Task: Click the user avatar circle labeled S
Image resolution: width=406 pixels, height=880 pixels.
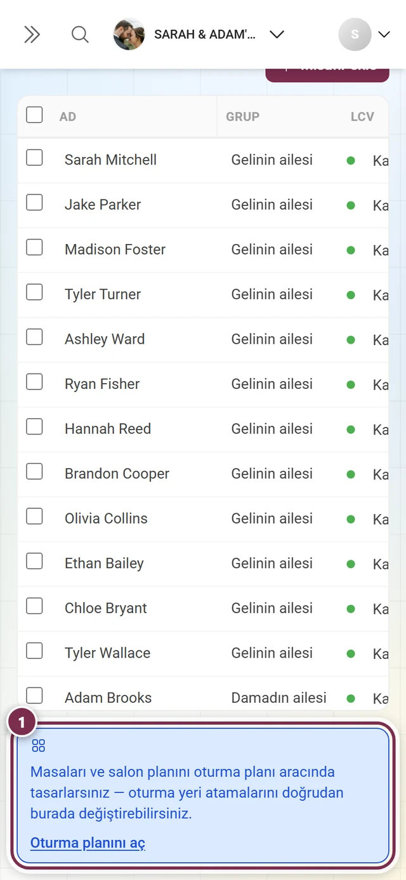Action: pyautogui.click(x=355, y=34)
